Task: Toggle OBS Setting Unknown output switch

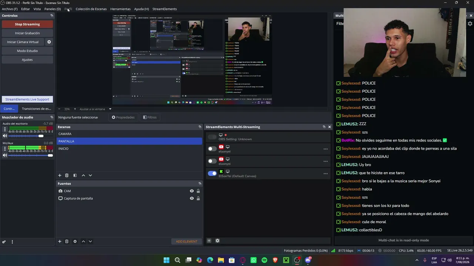Action: (212, 137)
